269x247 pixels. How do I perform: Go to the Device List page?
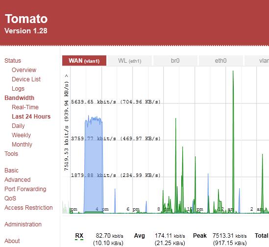[26, 79]
